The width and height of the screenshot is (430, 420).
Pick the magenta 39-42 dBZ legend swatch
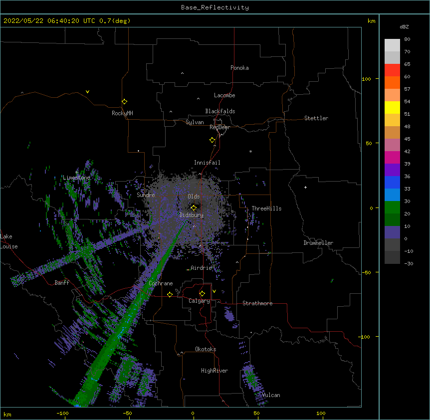coord(392,157)
